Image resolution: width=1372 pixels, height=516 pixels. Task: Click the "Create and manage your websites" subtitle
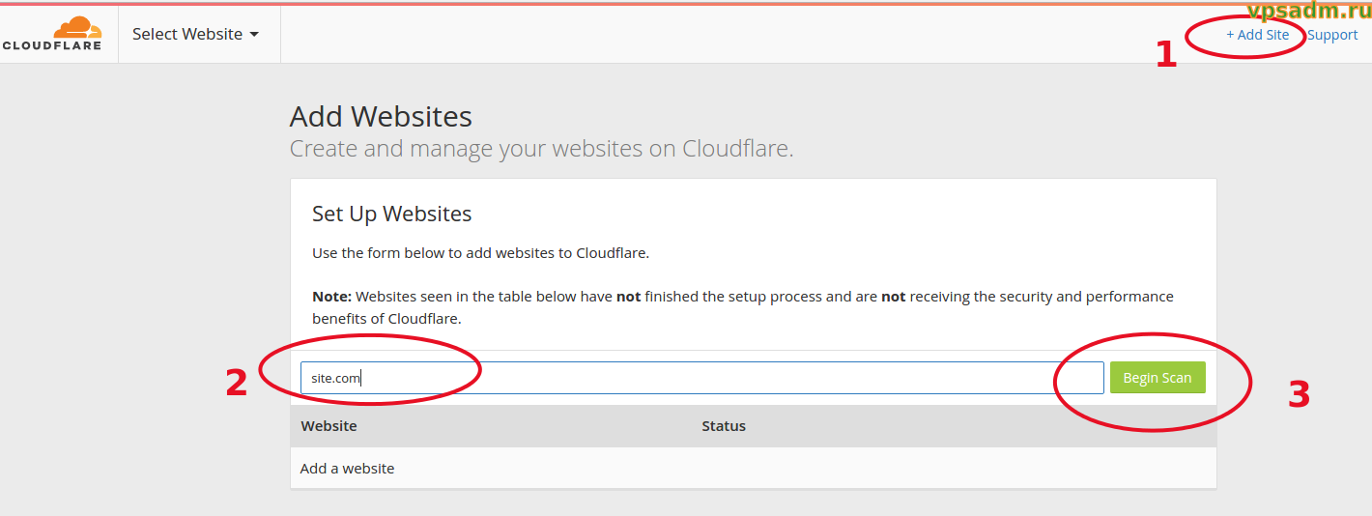[x=541, y=149]
